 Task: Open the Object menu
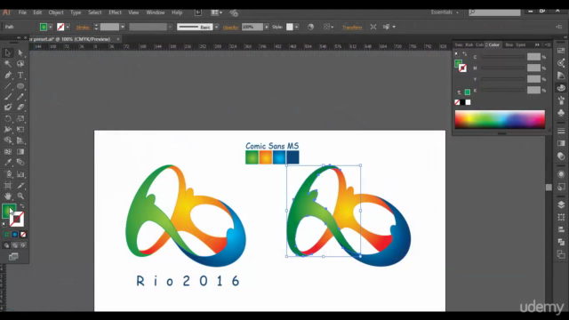point(56,12)
